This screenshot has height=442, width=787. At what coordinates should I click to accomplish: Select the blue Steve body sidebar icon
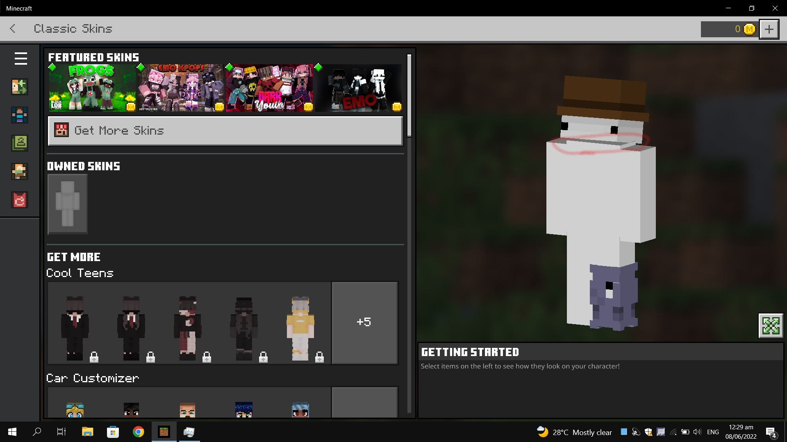point(19,115)
